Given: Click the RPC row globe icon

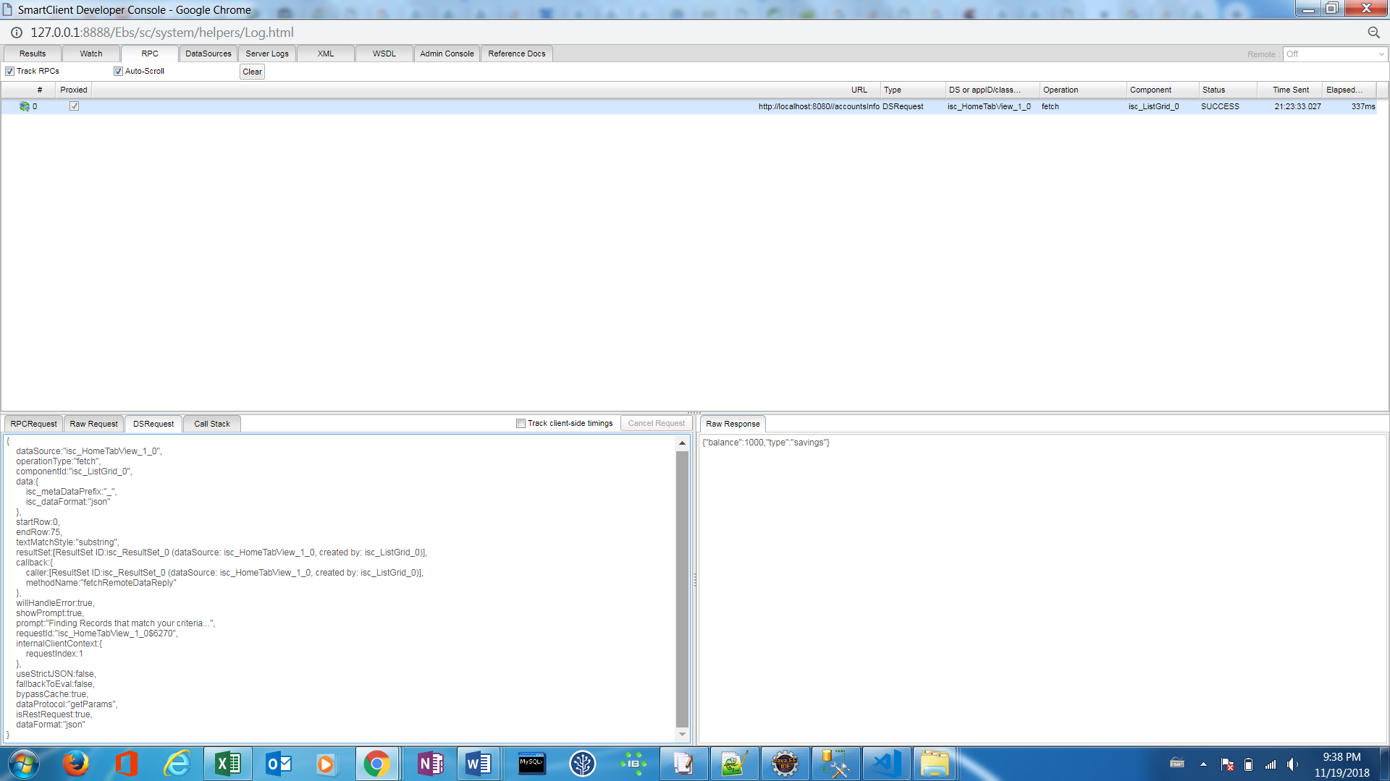Looking at the screenshot, I should (x=25, y=106).
